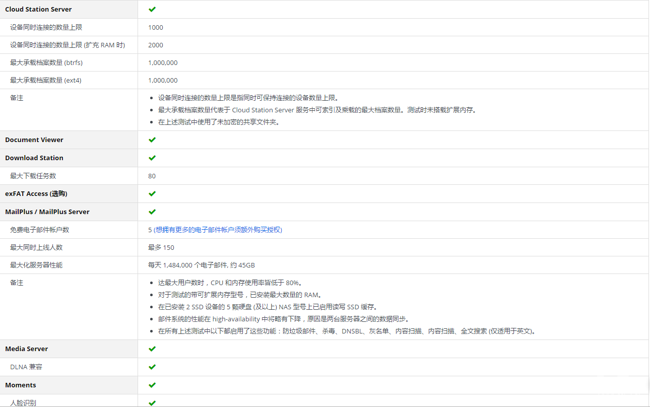Click the label 设备同时连接的数量上限 (扩充 RAM 时)

tap(68, 45)
